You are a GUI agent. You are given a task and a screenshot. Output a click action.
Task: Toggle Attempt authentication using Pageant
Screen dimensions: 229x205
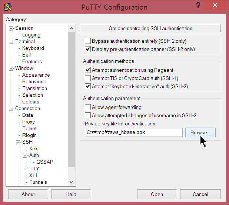click(x=87, y=70)
